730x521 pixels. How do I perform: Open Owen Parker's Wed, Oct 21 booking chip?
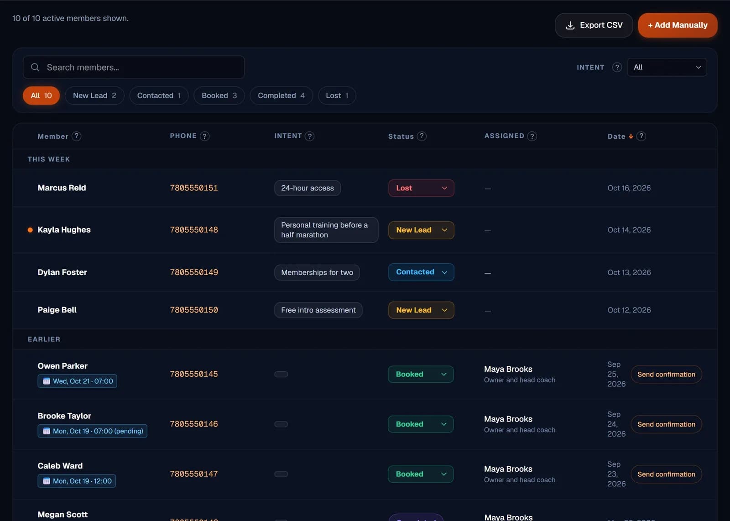coord(77,381)
